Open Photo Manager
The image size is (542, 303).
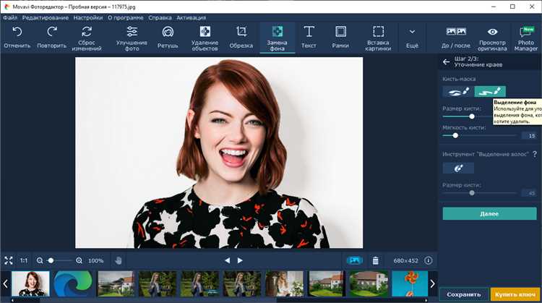coord(526,38)
